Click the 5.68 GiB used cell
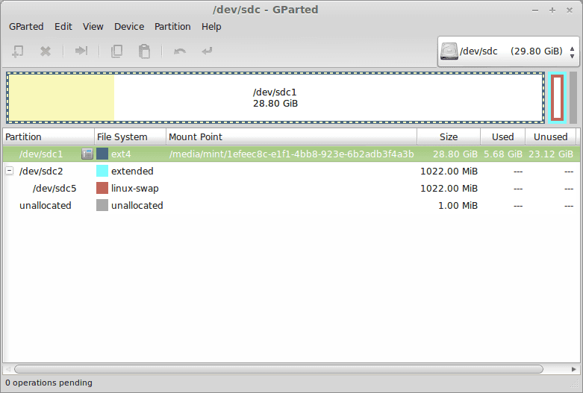 point(502,154)
